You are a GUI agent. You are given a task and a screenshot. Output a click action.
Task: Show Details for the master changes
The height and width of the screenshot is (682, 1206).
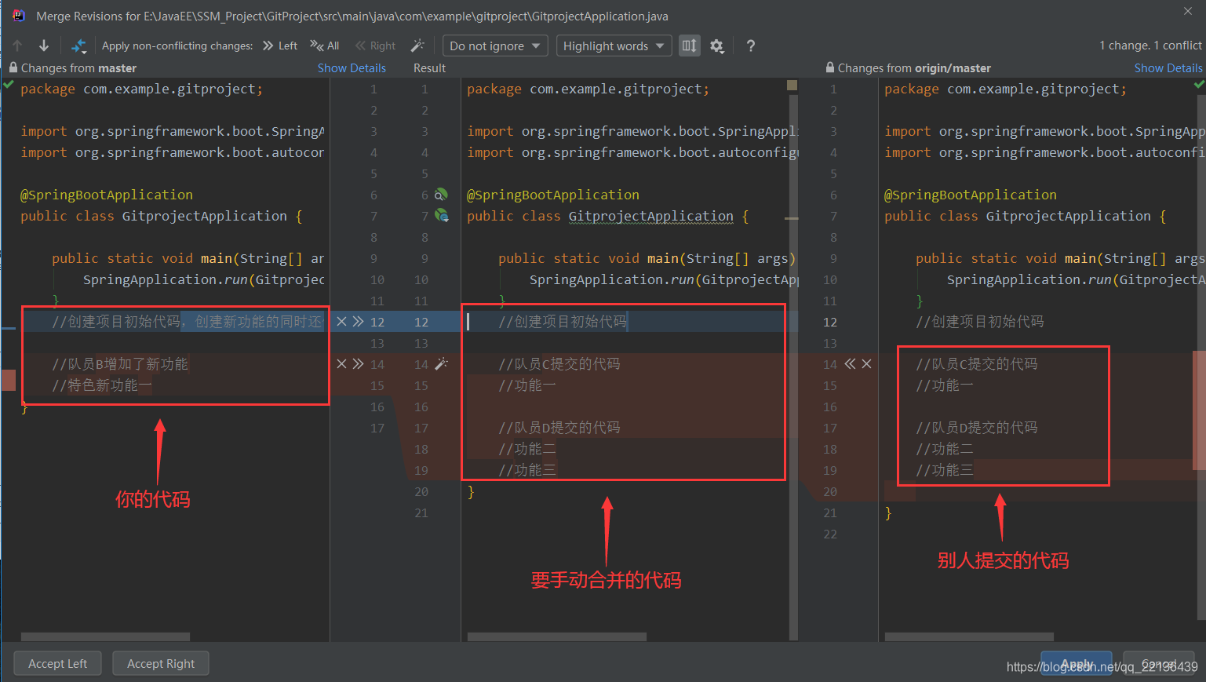pyautogui.click(x=352, y=68)
